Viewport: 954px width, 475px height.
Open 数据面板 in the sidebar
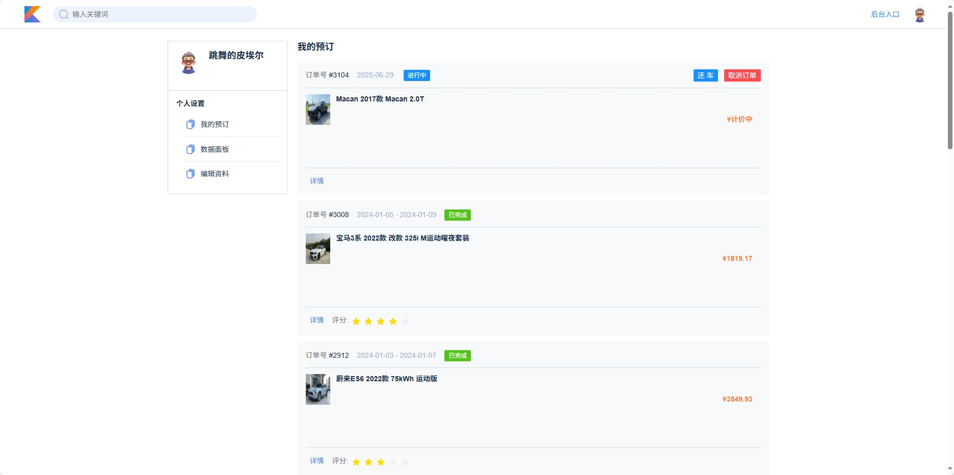215,149
